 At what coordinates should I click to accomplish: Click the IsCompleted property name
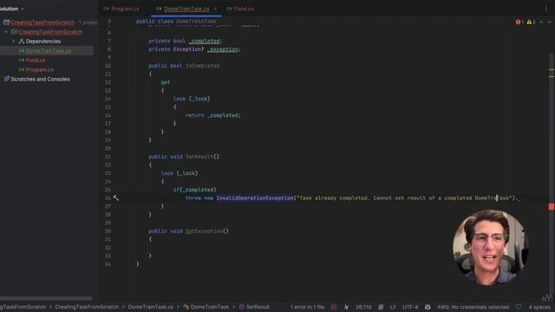click(x=202, y=66)
